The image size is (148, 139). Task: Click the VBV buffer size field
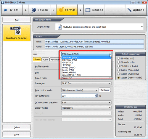click(x=78, y=96)
